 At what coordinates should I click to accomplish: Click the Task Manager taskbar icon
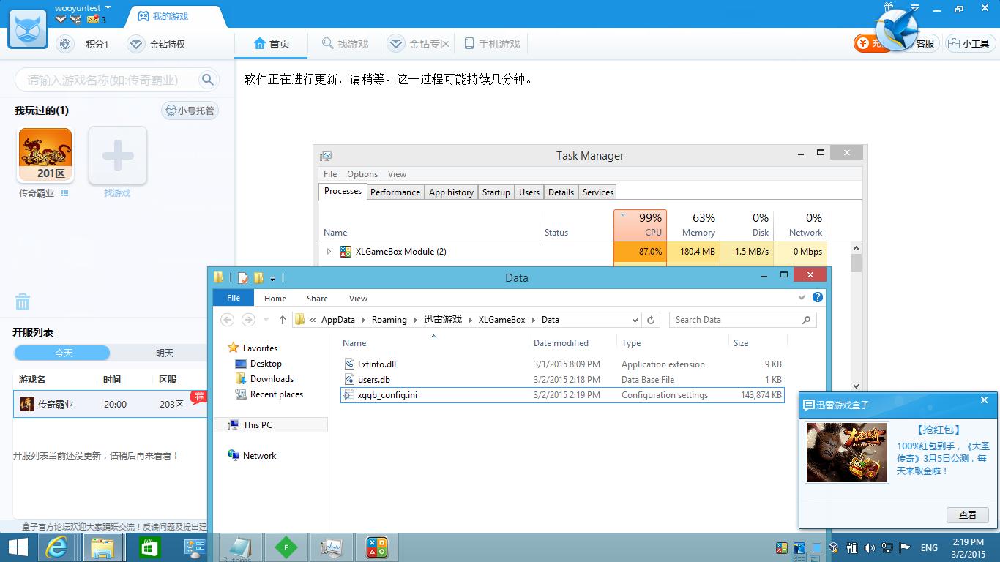(x=331, y=547)
